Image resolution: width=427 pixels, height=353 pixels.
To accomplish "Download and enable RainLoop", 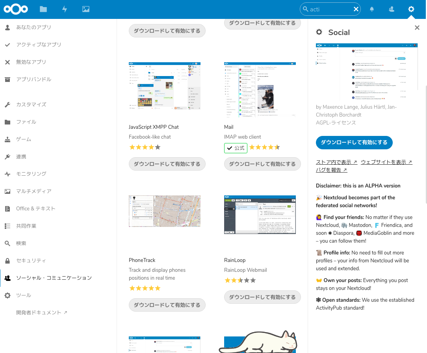I will (x=262, y=297).
